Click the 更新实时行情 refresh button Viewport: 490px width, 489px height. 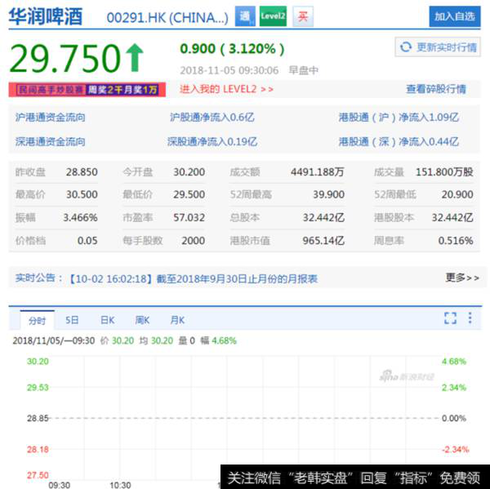tap(438, 47)
